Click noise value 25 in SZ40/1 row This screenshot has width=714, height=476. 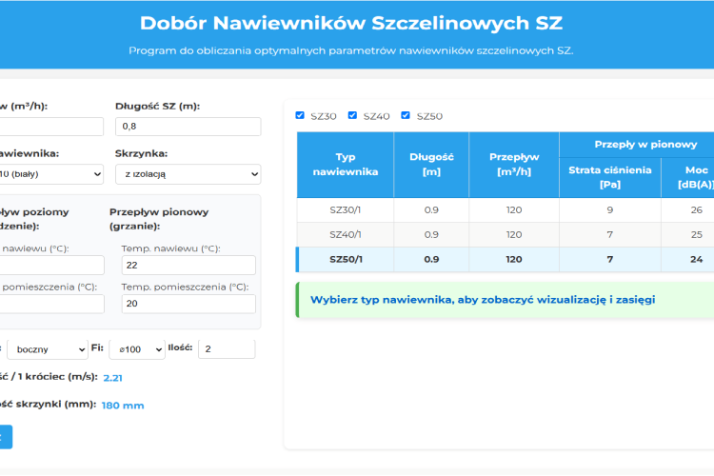696,234
